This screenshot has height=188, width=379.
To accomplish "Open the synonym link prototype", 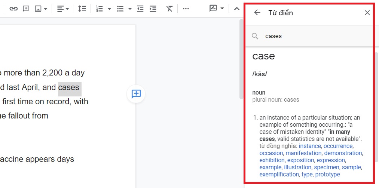I will [x=327, y=174].
